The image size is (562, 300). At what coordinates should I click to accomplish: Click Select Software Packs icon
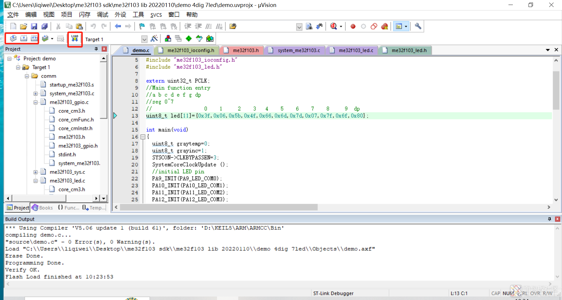199,38
